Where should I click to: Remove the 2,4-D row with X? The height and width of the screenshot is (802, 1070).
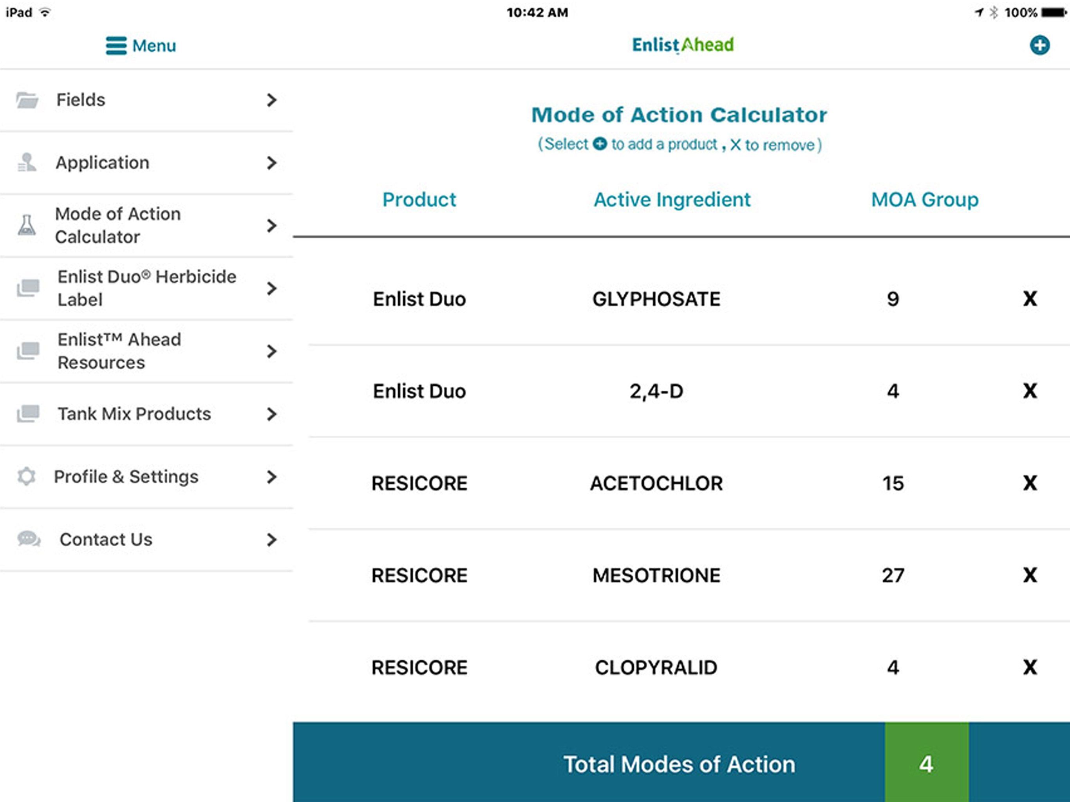[x=1030, y=391]
